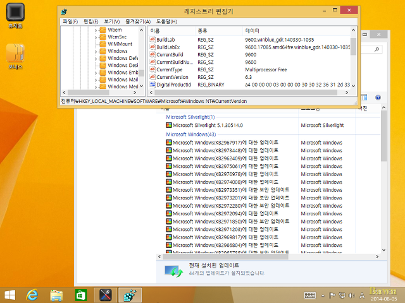Expand the Wbem registry key
The height and width of the screenshot is (303, 405).
[96, 30]
